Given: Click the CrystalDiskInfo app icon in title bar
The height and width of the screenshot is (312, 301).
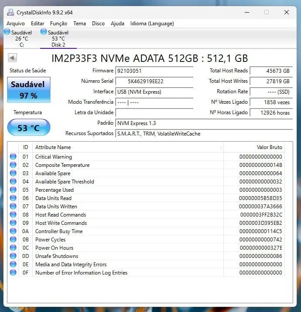Looking at the screenshot, I should coord(10,12).
